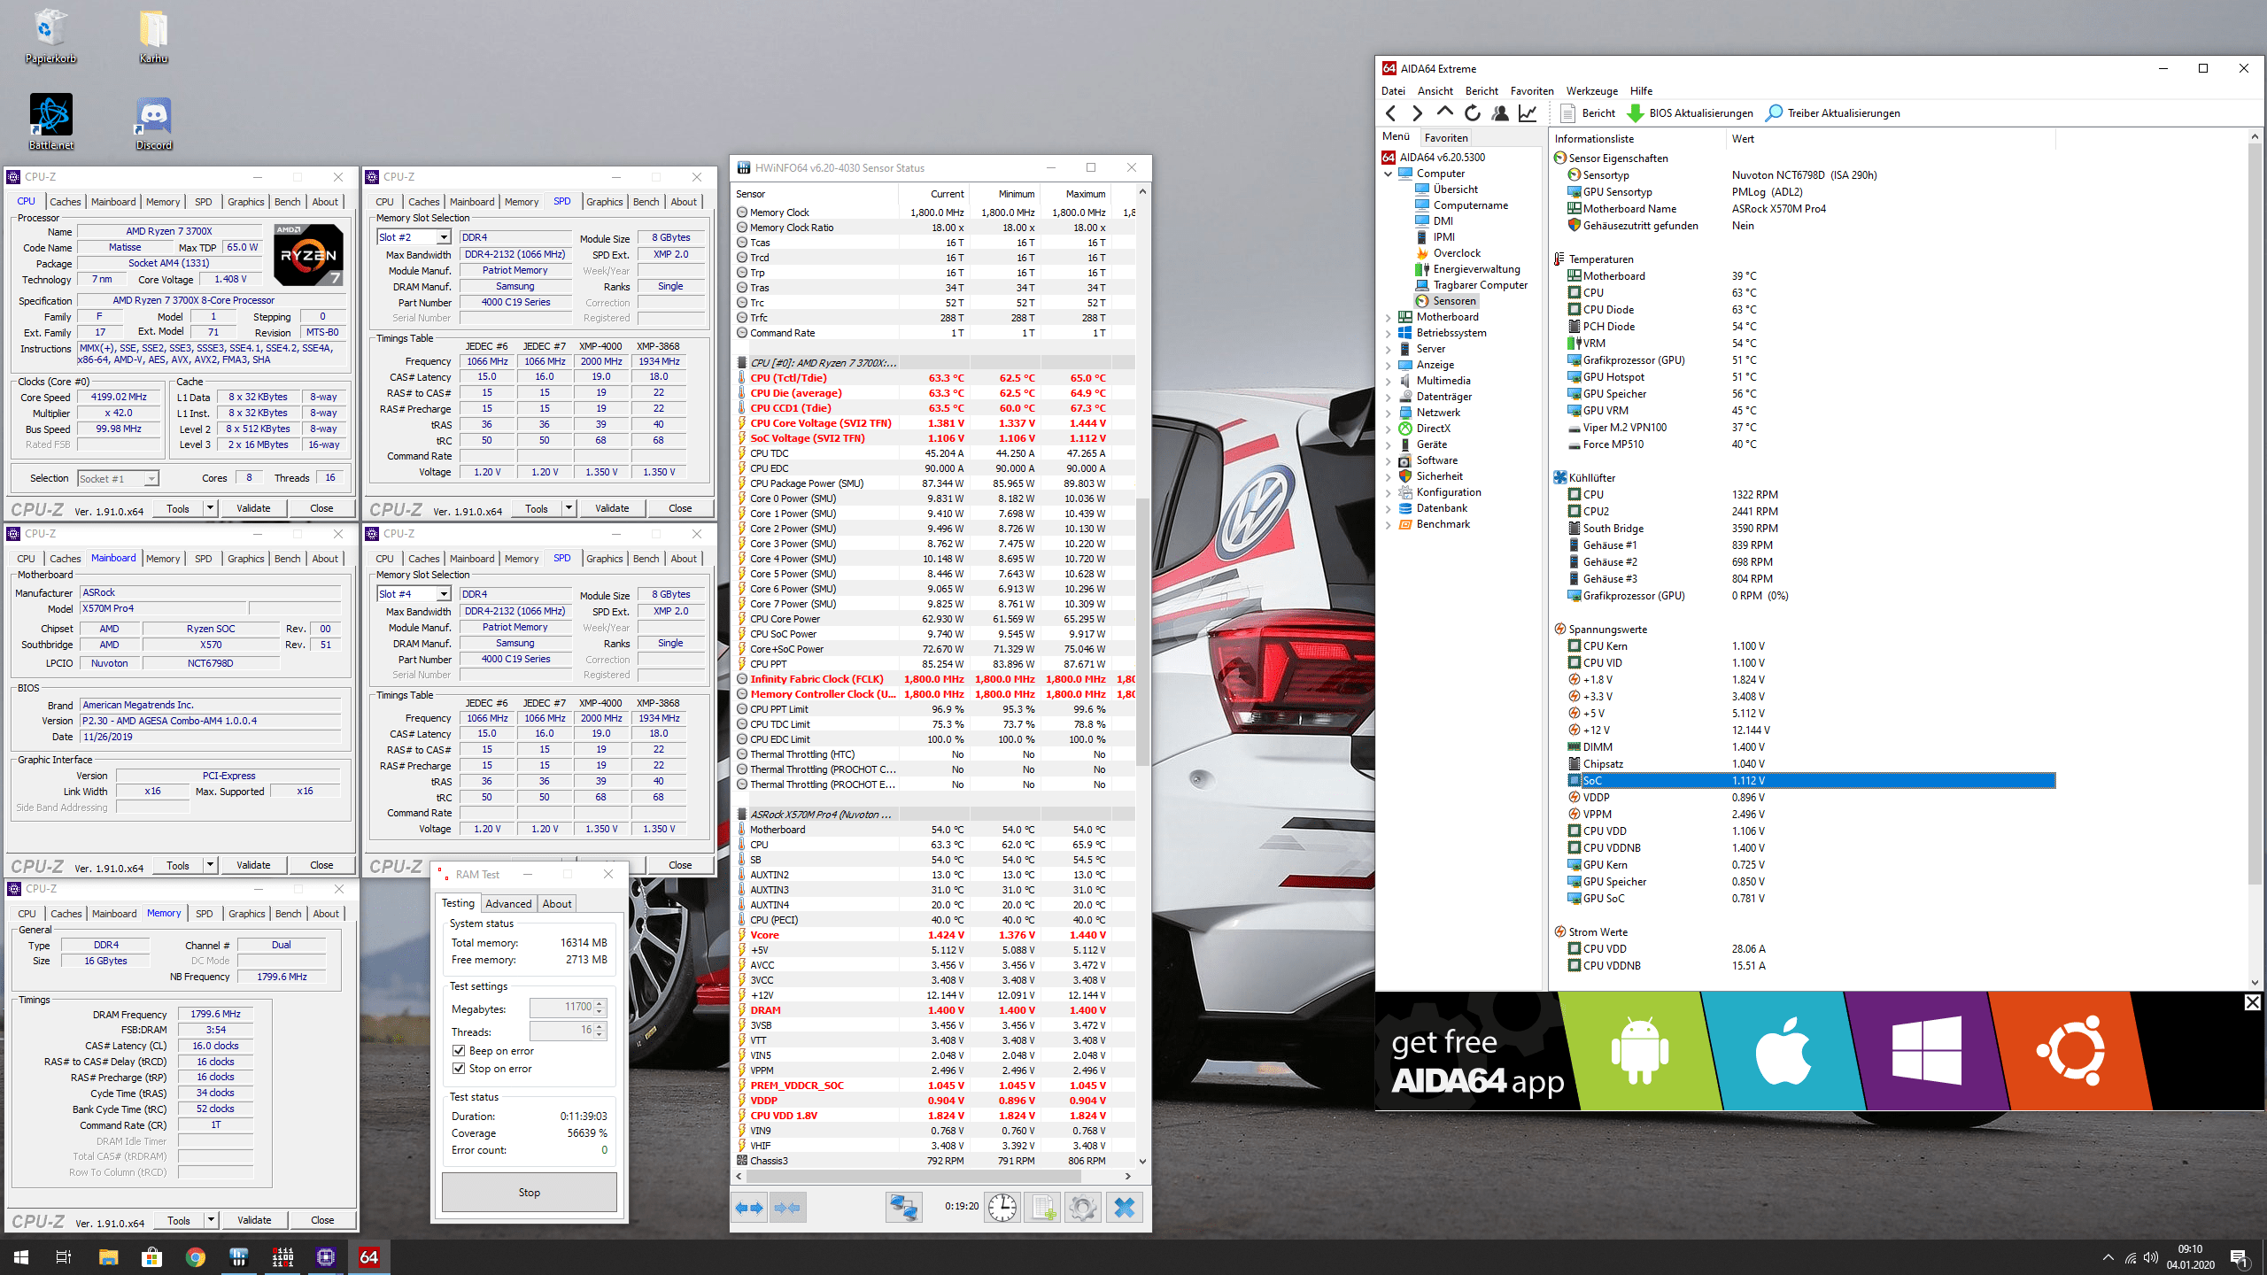Image resolution: width=2267 pixels, height=1275 pixels.
Task: Open Slot #2 memory slot dropdown
Action: 444,237
